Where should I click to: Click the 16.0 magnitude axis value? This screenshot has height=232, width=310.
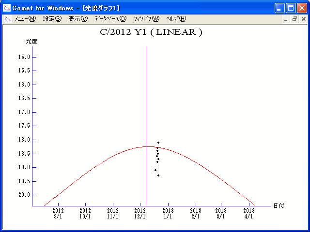pyautogui.click(x=24, y=85)
